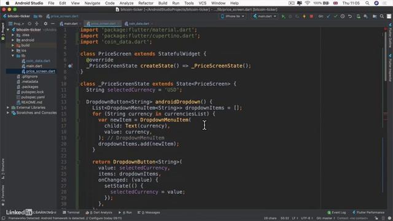393x221 pixels.
Task: Expand the ios folder
Action: [13, 50]
